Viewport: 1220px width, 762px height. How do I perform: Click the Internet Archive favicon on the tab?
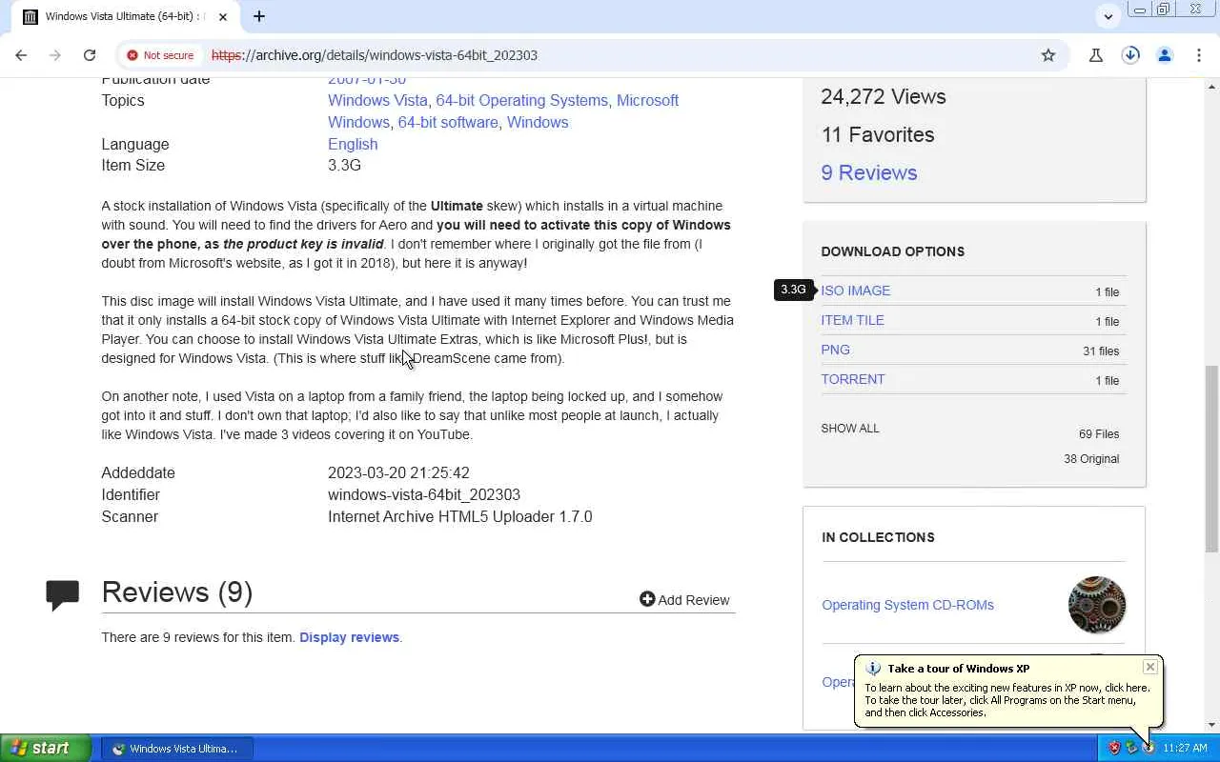point(30,16)
